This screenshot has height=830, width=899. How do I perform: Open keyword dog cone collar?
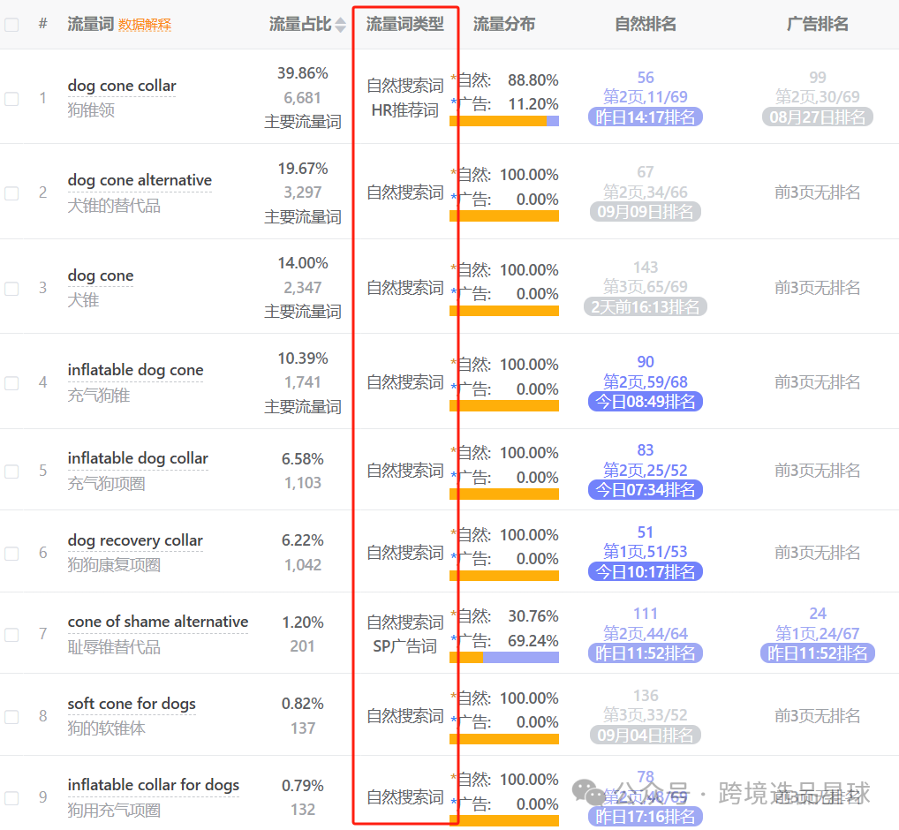(122, 86)
